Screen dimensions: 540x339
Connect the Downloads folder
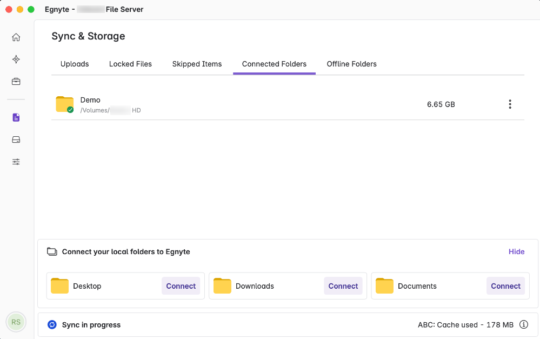[343, 286]
